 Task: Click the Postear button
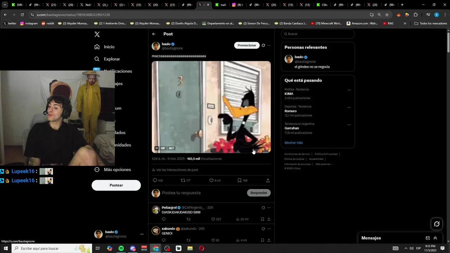tap(116, 185)
